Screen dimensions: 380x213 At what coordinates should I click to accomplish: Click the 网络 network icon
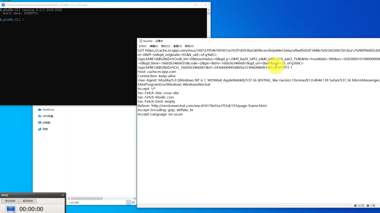pos(40,129)
